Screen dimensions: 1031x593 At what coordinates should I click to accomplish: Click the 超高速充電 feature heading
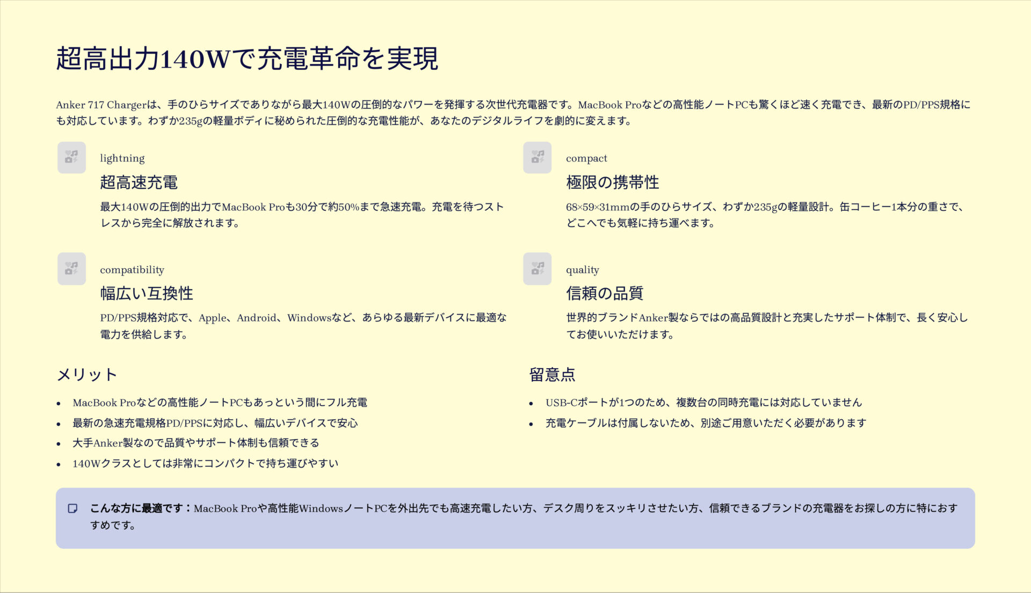click(139, 182)
